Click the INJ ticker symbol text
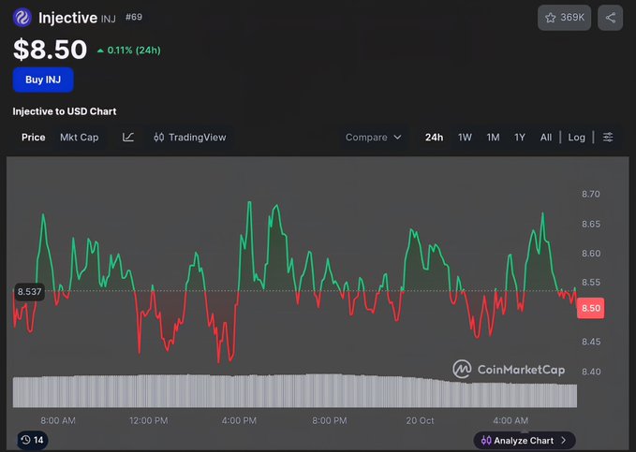Screen dimensions: 636x452 [109, 19]
